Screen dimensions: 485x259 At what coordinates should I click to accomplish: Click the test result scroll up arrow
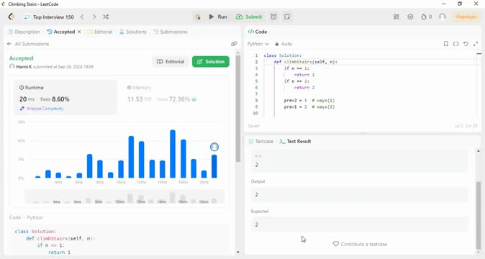(479, 151)
